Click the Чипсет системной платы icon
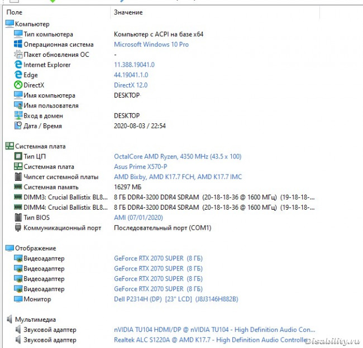 (x=18, y=177)
